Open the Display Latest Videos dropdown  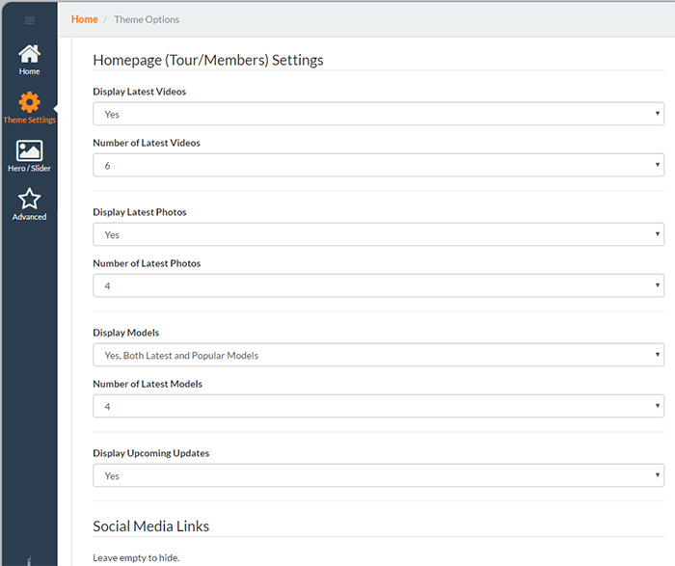click(x=378, y=114)
